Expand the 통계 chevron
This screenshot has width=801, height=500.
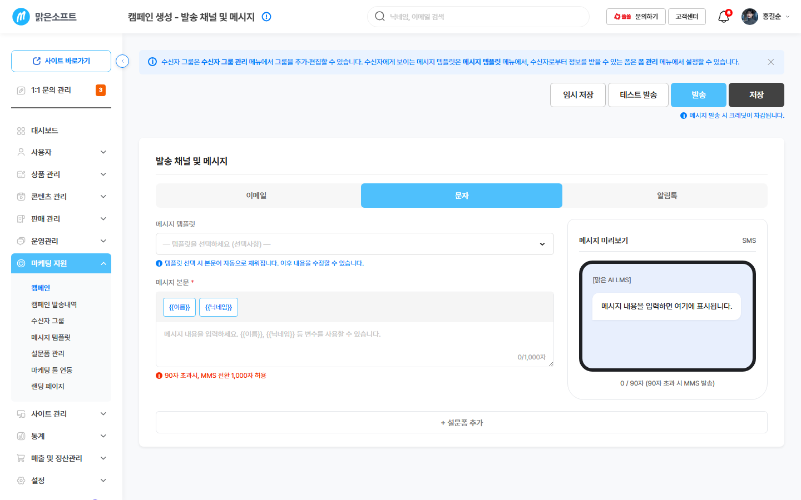tap(103, 436)
